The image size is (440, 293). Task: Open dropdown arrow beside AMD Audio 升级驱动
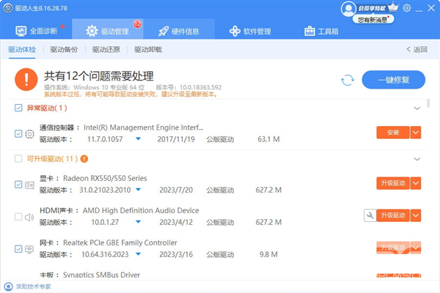pyautogui.click(x=416, y=215)
